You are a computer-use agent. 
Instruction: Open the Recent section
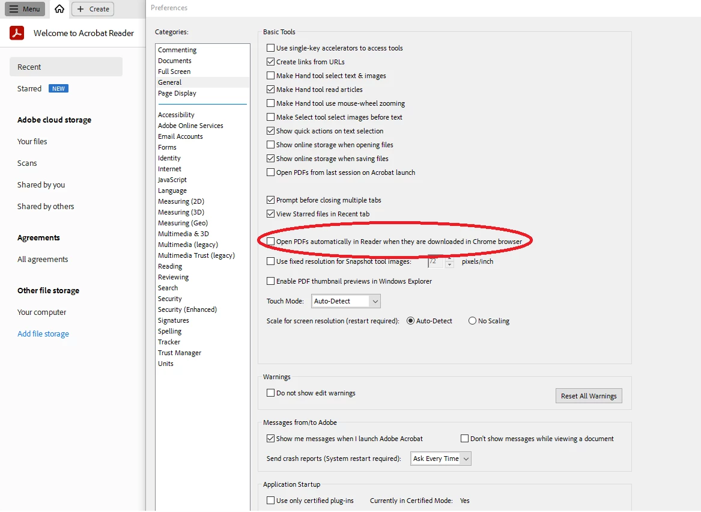click(65, 67)
